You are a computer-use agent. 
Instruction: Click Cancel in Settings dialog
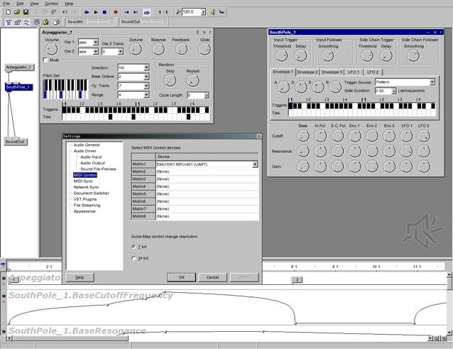click(212, 277)
